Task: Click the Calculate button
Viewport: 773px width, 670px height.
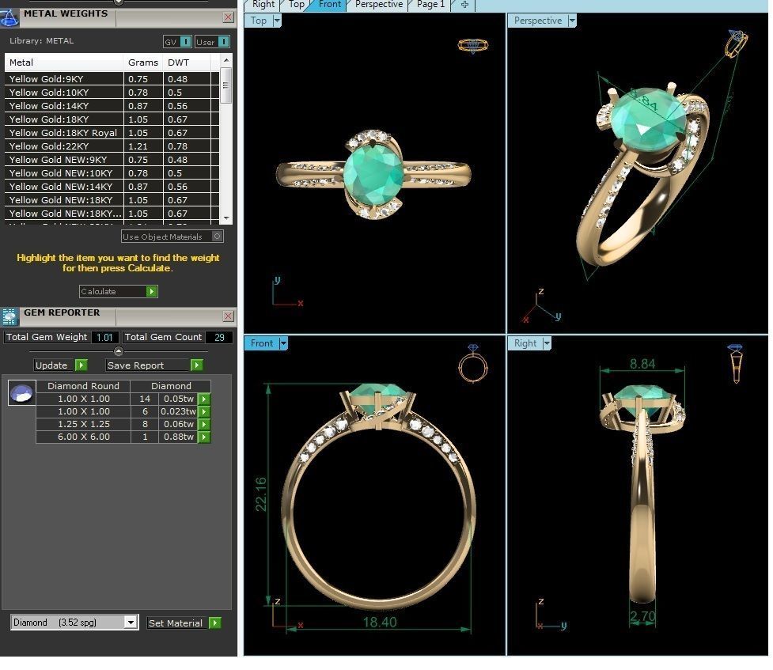Action: [x=119, y=291]
